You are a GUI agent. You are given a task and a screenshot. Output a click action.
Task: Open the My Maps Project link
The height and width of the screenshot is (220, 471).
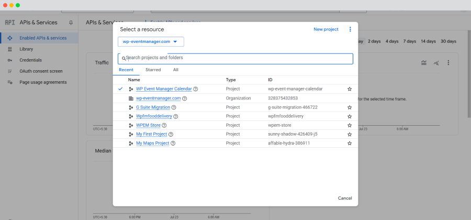coord(153,144)
